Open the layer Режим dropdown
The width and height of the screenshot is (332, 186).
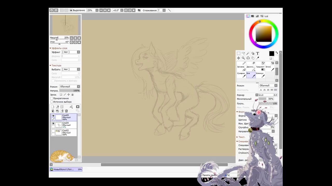click(70, 87)
